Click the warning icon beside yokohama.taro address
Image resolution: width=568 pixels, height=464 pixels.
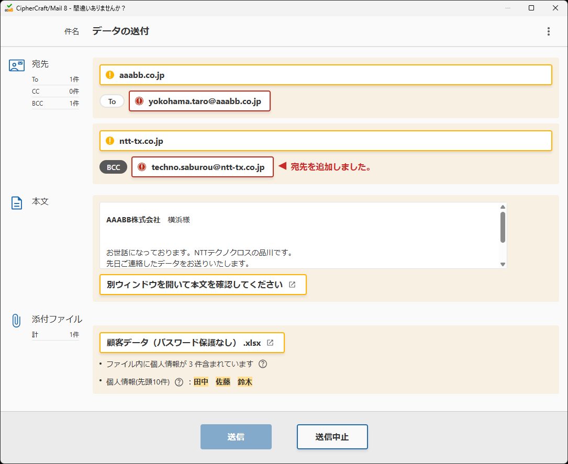click(140, 101)
